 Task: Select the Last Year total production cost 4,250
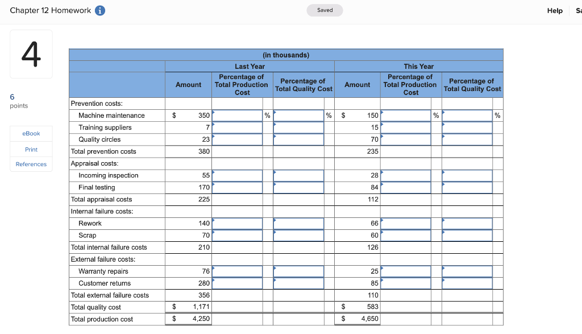(x=201, y=319)
